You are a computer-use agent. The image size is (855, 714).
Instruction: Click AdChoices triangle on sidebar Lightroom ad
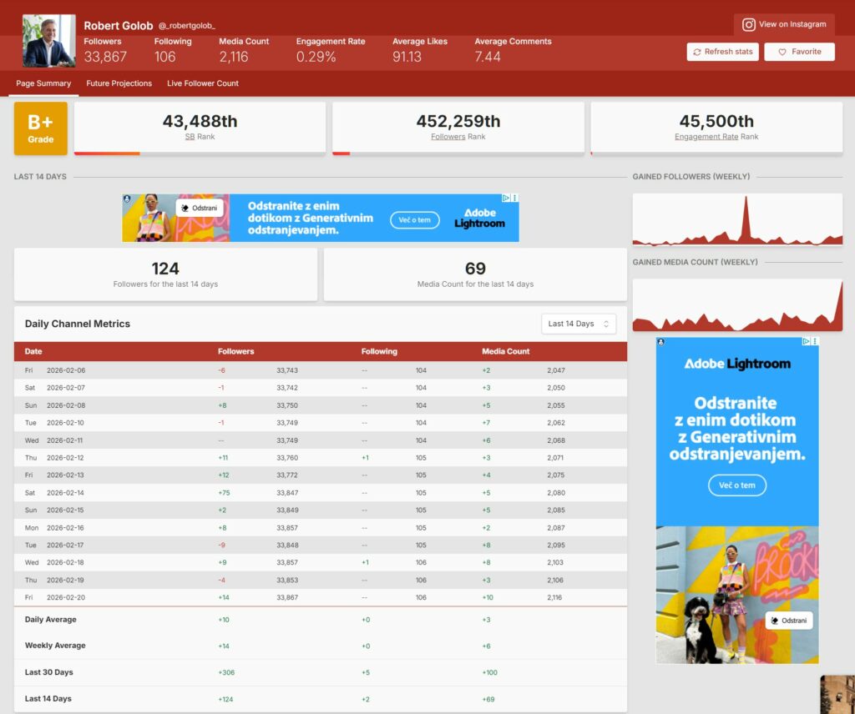(806, 341)
